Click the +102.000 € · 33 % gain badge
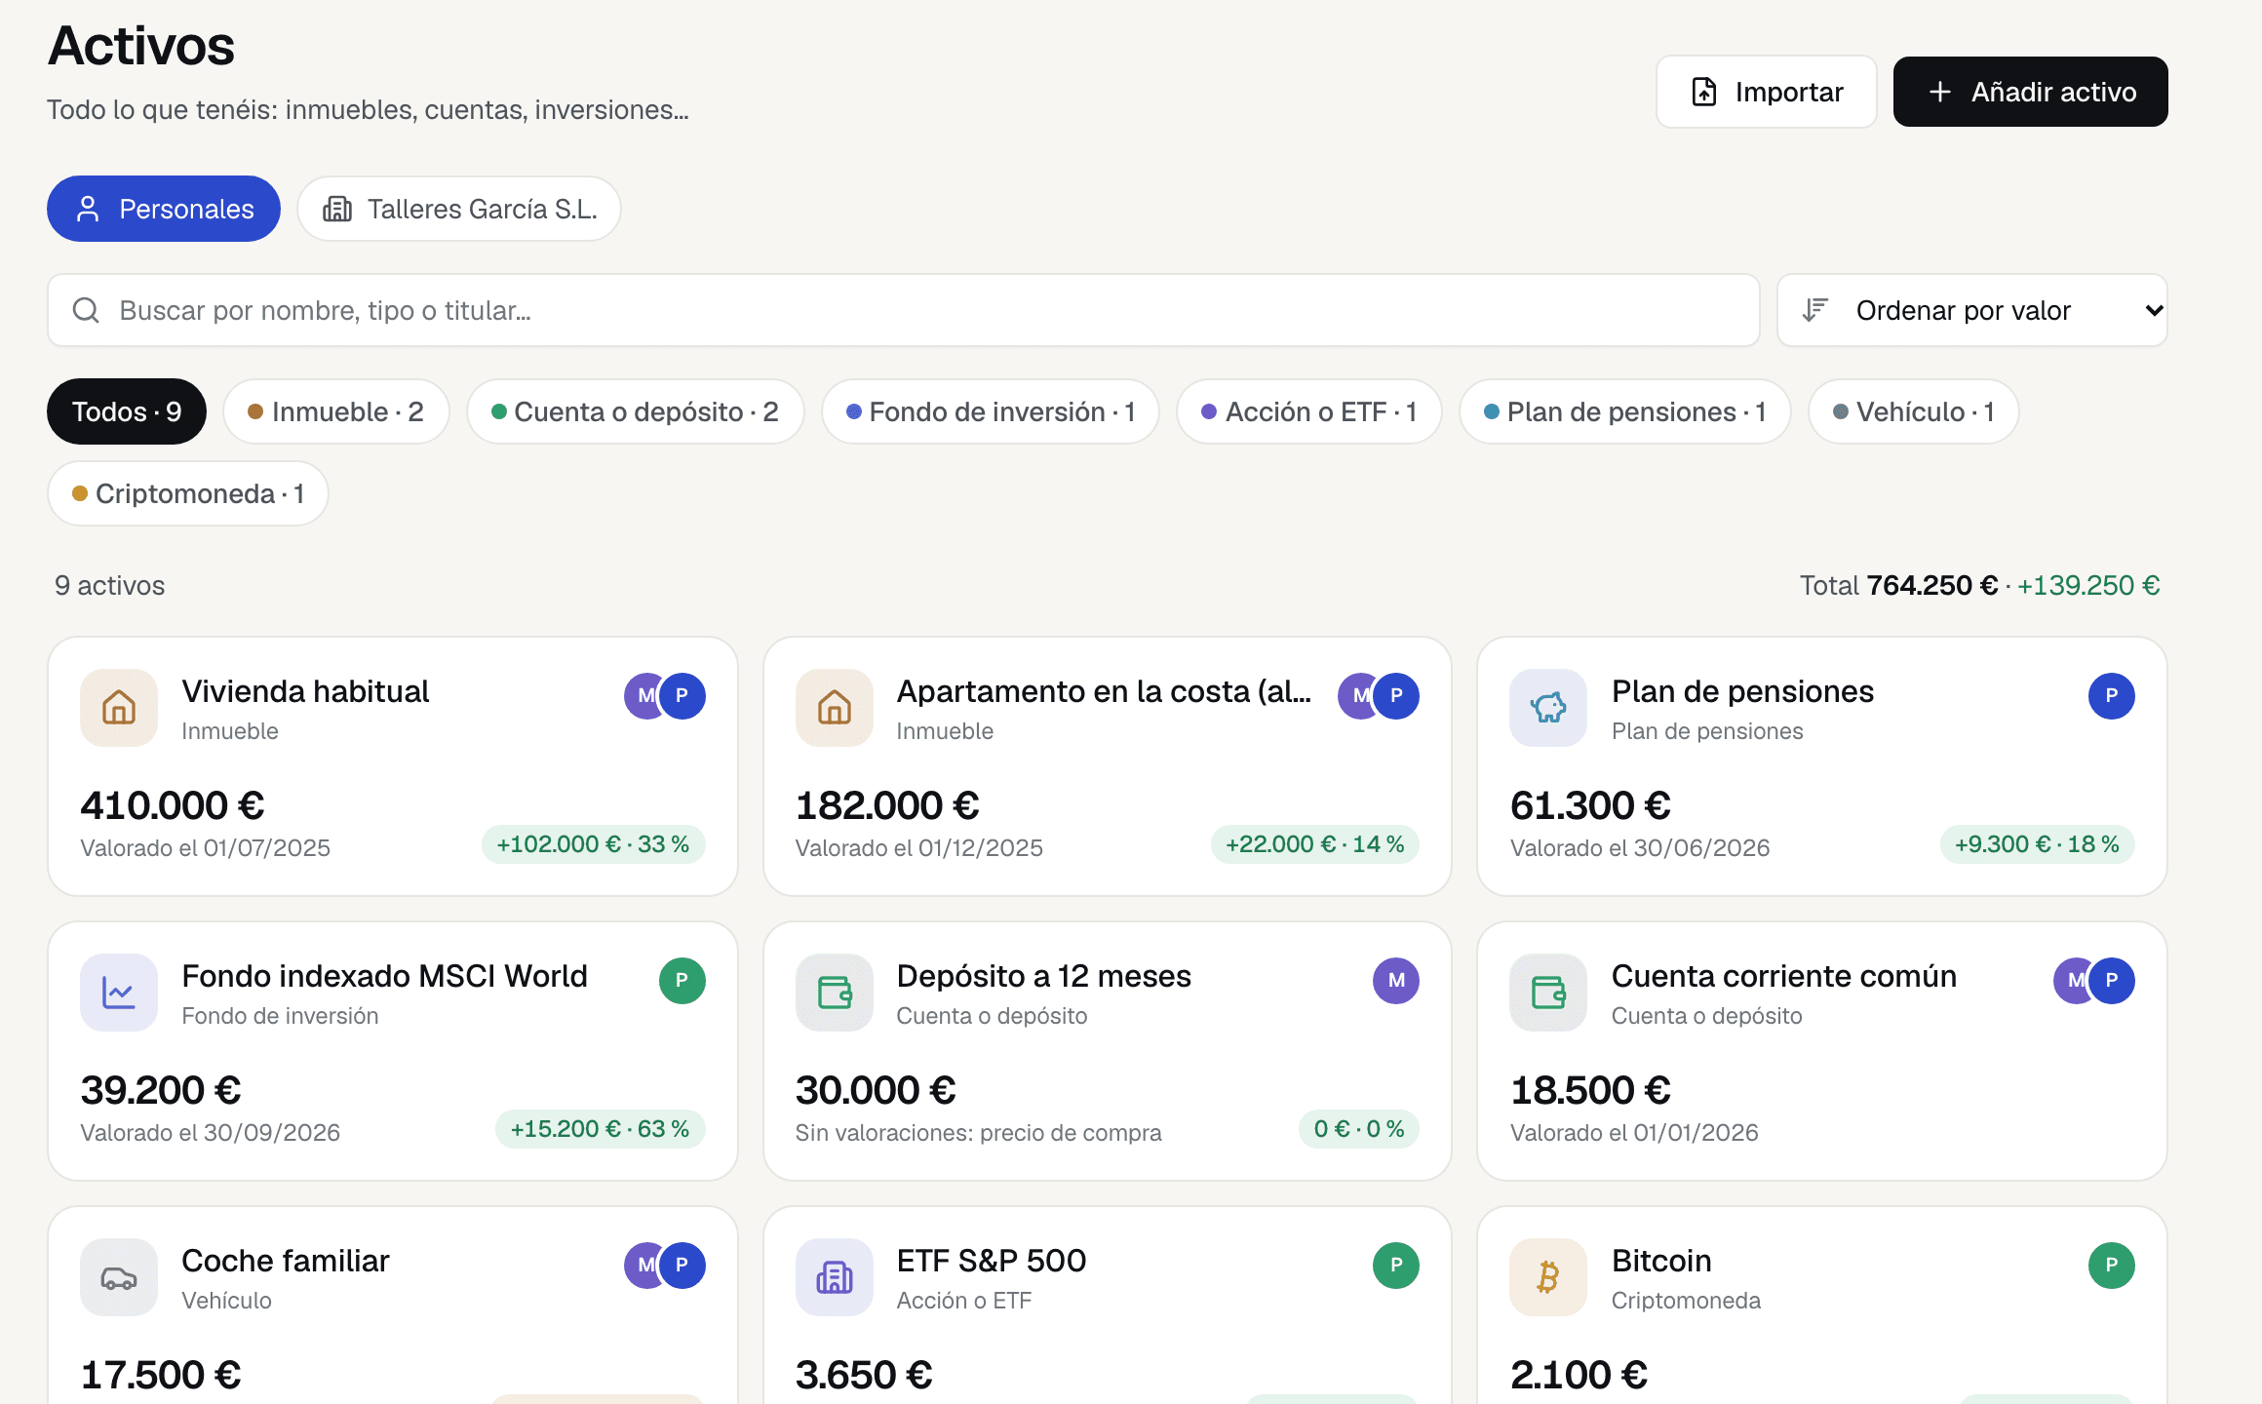2262x1404 pixels. 594,844
